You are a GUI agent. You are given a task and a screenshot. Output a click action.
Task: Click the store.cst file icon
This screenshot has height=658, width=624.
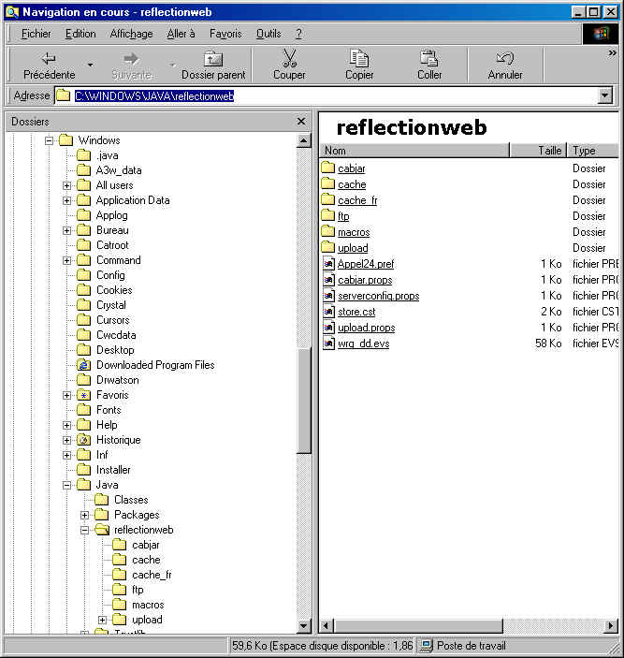click(328, 312)
